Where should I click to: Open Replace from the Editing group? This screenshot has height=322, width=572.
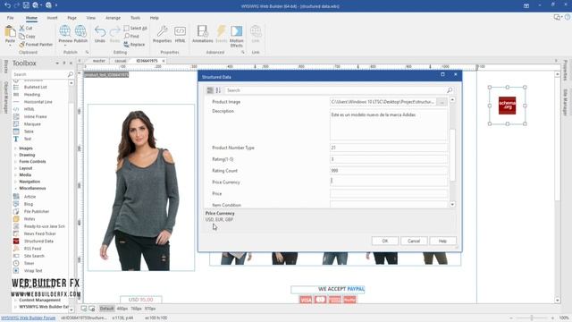[x=134, y=45]
